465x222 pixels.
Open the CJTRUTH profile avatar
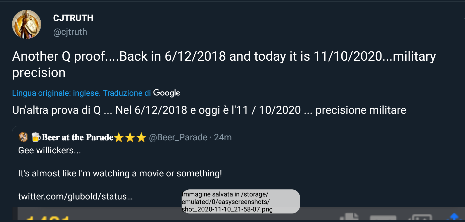(27, 24)
